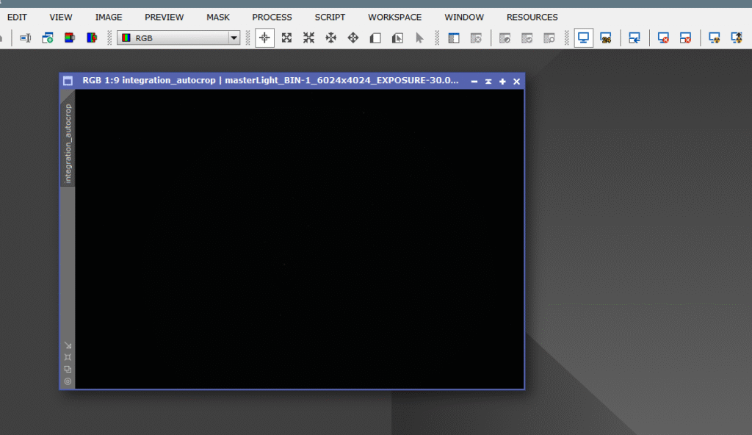Click inside the black image canvas
This screenshot has width=752, height=435.
pos(299,239)
